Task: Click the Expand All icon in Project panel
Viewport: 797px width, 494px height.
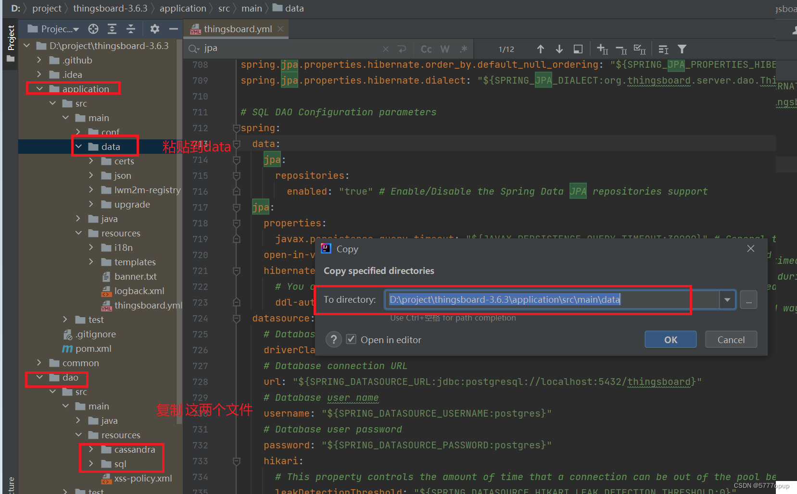Action: pos(112,29)
